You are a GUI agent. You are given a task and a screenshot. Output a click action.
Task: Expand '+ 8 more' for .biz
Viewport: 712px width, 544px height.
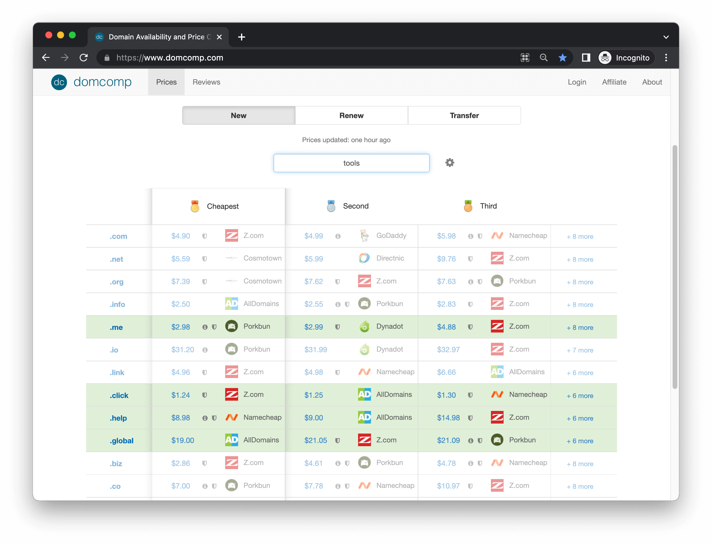(x=580, y=464)
